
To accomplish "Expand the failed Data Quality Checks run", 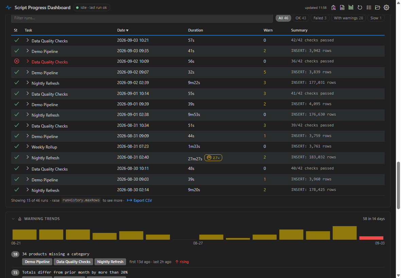I will [28, 61].
